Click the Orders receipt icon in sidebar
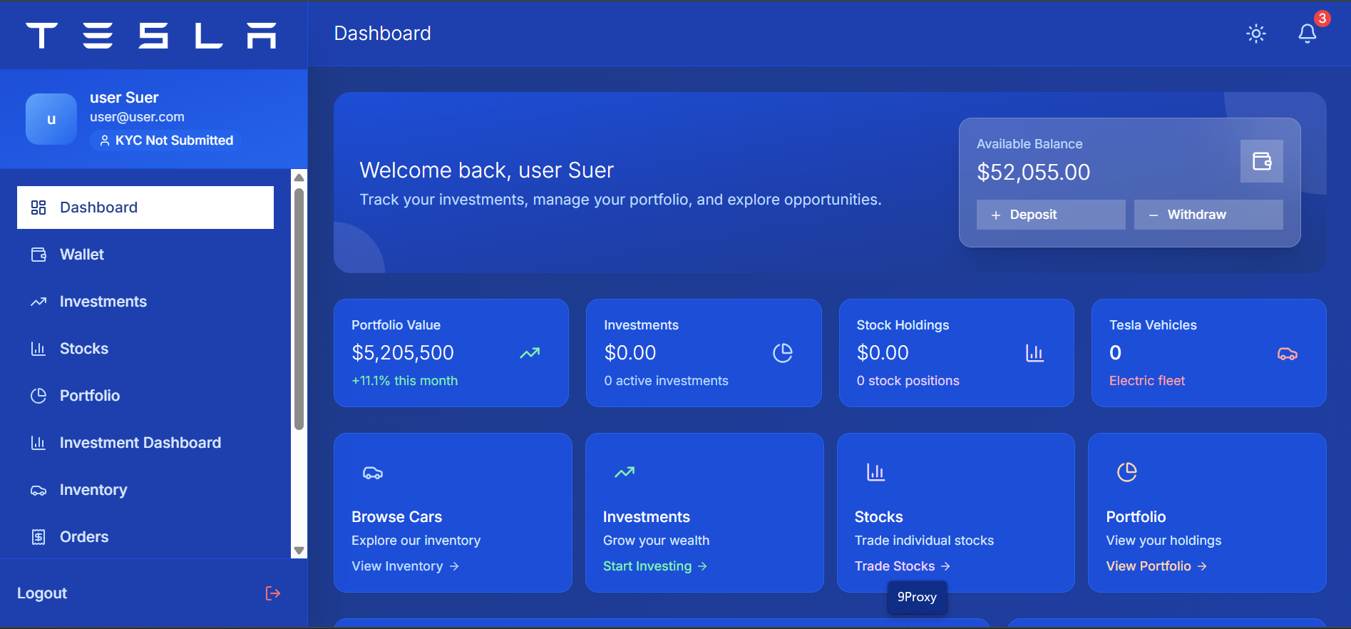 pos(38,537)
